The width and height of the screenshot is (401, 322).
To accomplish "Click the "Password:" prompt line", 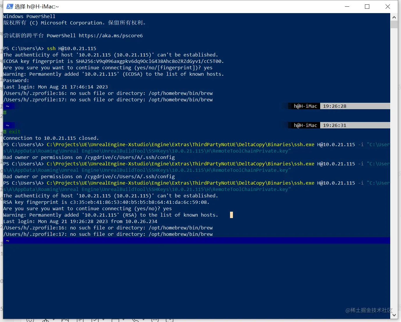I will point(16,80).
